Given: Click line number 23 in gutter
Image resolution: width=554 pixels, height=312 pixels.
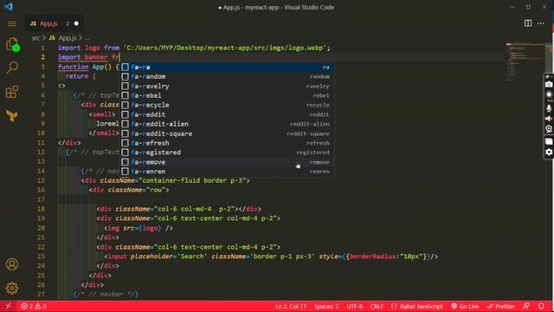Looking at the screenshot, I should coord(42,257).
